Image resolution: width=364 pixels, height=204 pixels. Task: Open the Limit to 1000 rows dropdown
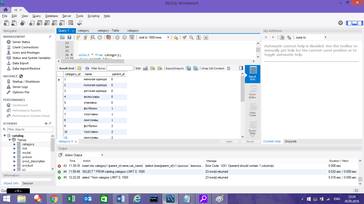[x=168, y=37]
